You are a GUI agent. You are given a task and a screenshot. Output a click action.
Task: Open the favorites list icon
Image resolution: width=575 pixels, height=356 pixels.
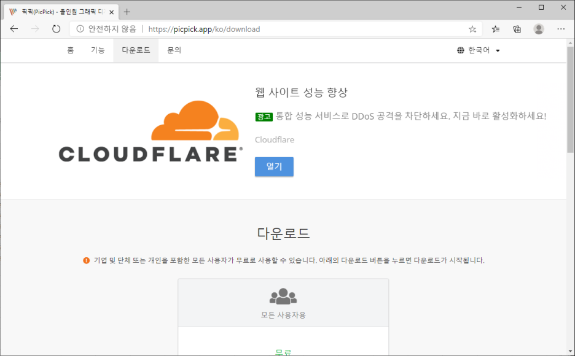tap(495, 29)
